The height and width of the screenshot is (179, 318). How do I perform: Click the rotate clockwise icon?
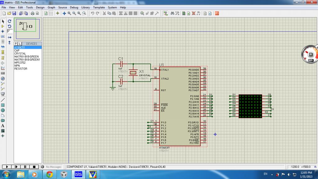click(10, 21)
